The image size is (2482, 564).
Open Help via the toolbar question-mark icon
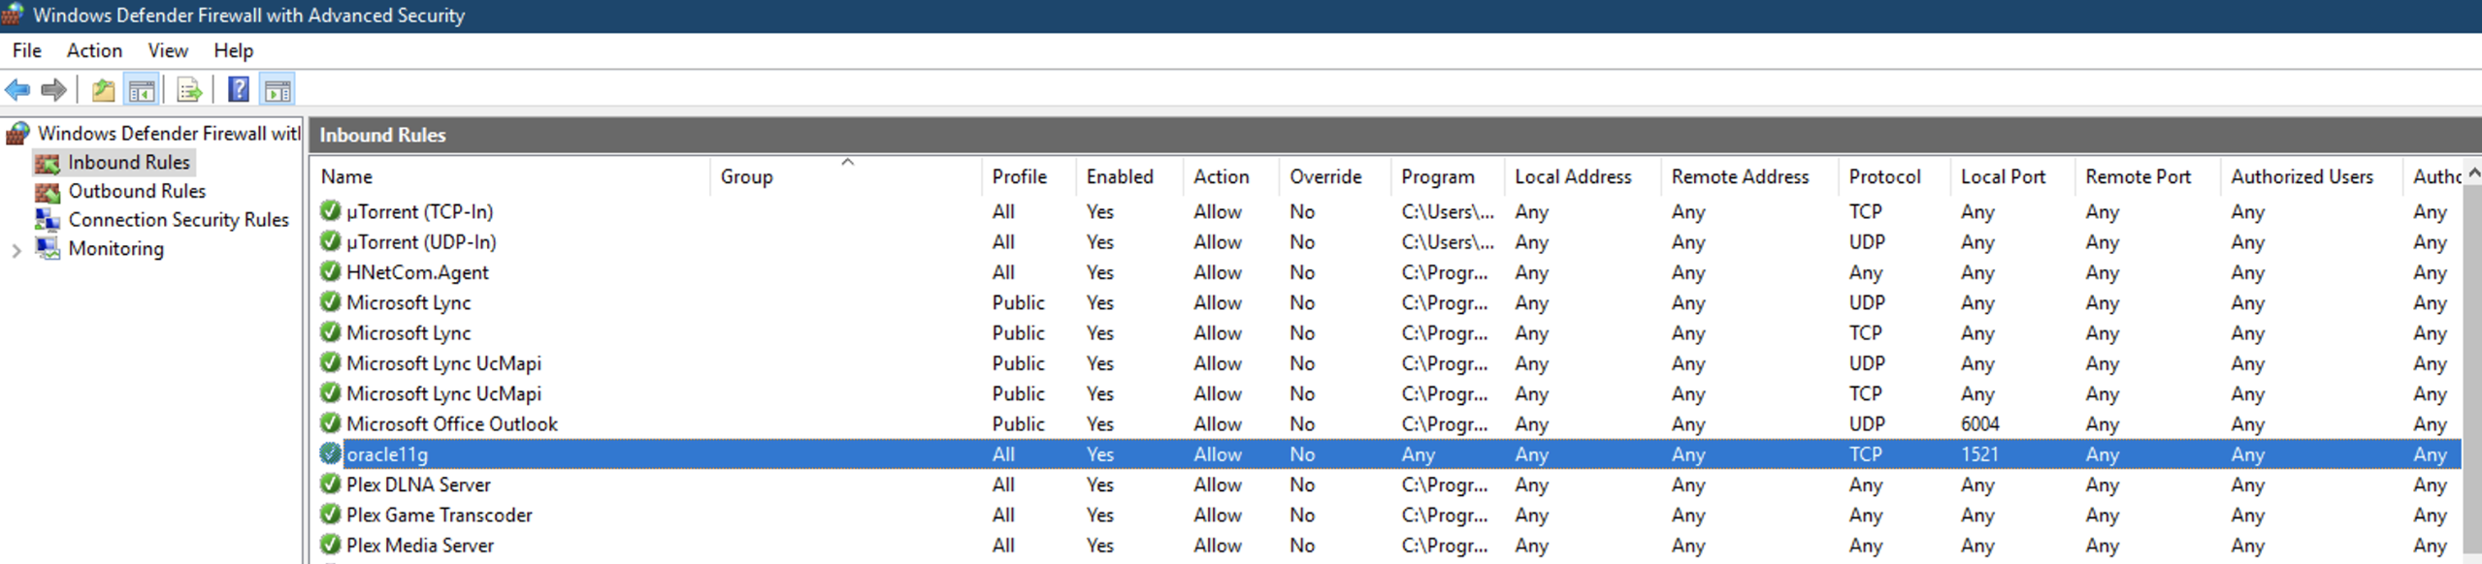pos(238,90)
